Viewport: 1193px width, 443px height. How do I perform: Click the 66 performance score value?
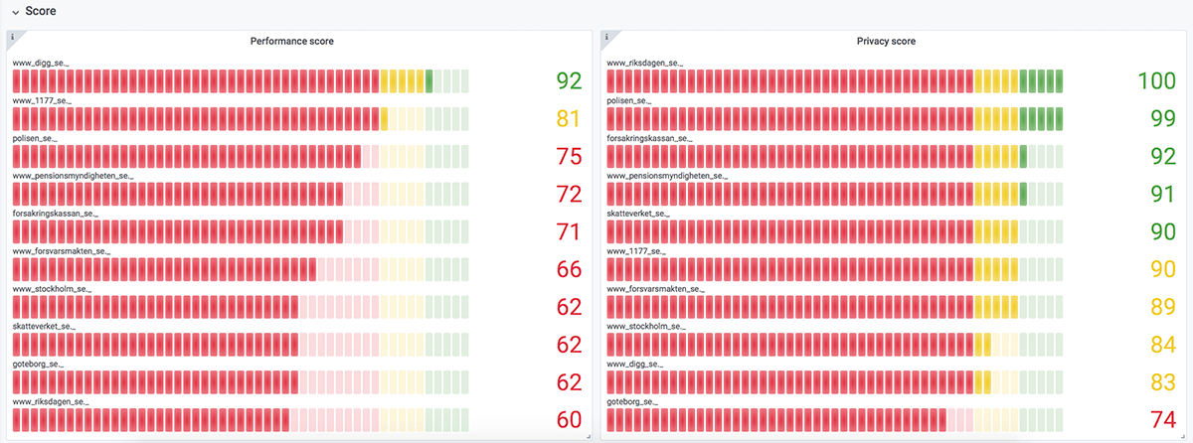[569, 270]
